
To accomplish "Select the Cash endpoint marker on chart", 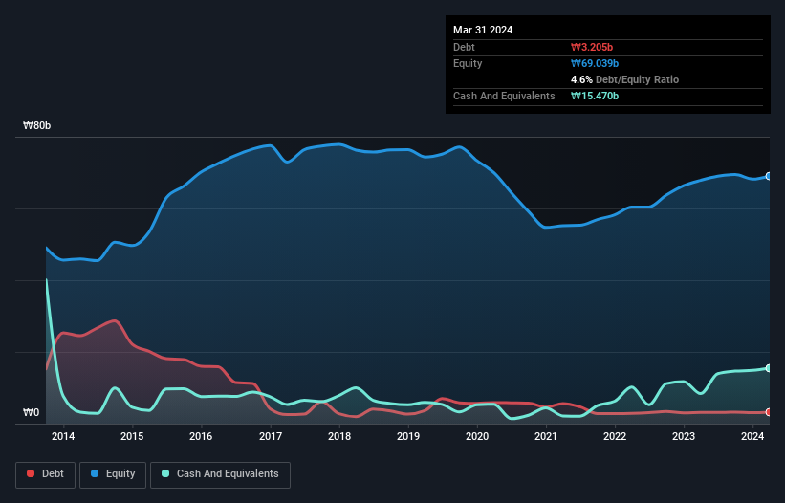I will (x=769, y=368).
